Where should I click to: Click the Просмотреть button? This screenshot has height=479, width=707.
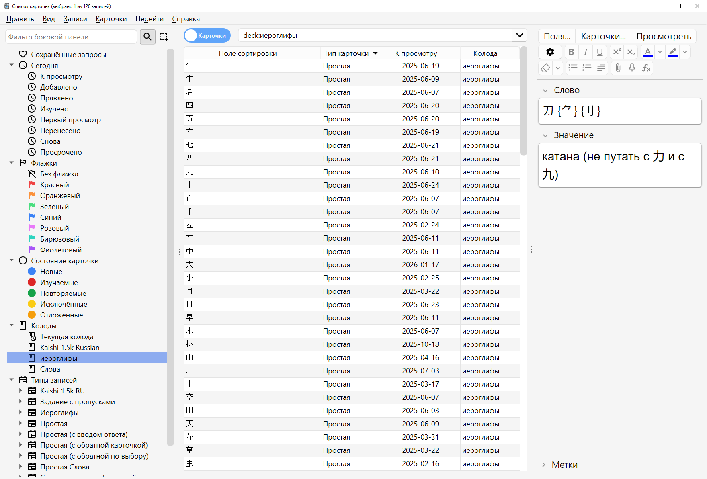[664, 36]
